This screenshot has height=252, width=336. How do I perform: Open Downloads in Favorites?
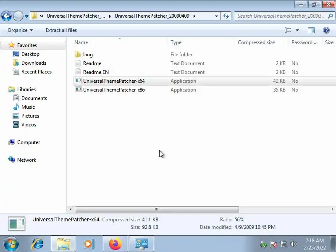34,63
